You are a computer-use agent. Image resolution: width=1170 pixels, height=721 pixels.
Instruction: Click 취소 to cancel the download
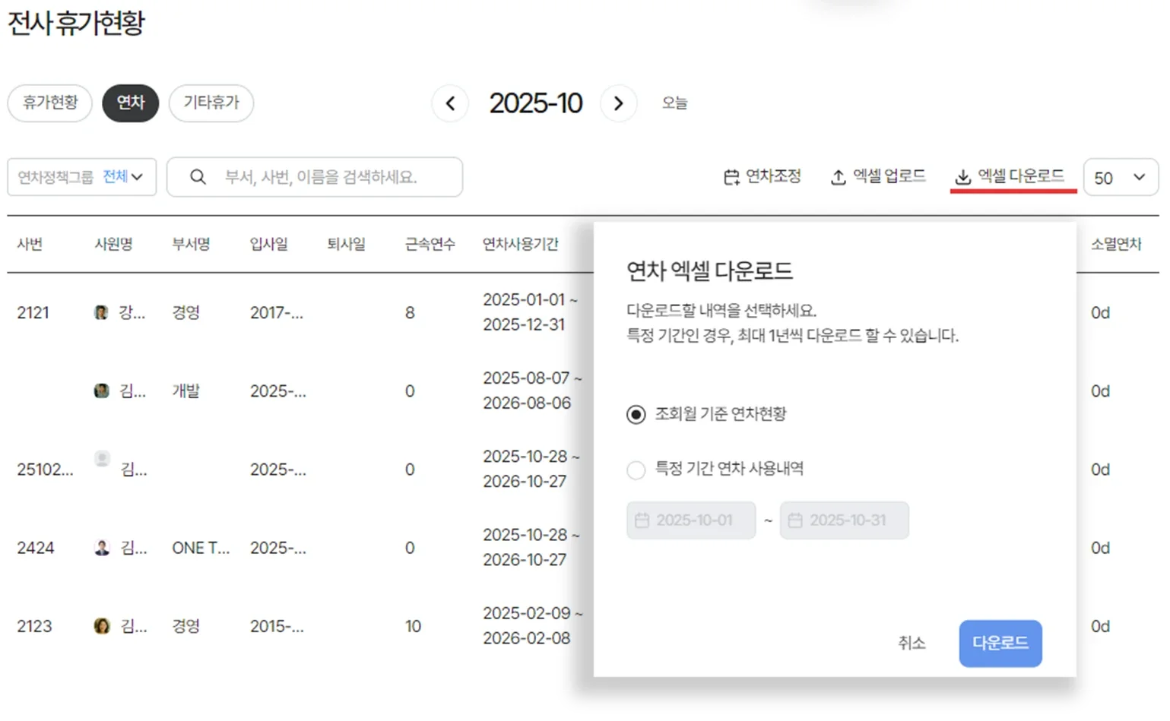(x=912, y=643)
